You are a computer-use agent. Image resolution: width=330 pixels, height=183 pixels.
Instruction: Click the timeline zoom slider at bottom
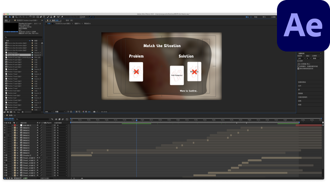tap(77, 178)
